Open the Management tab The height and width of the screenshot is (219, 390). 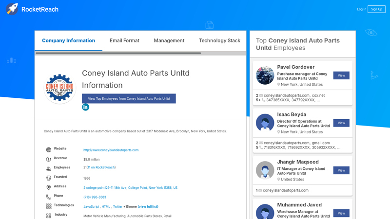[169, 41]
